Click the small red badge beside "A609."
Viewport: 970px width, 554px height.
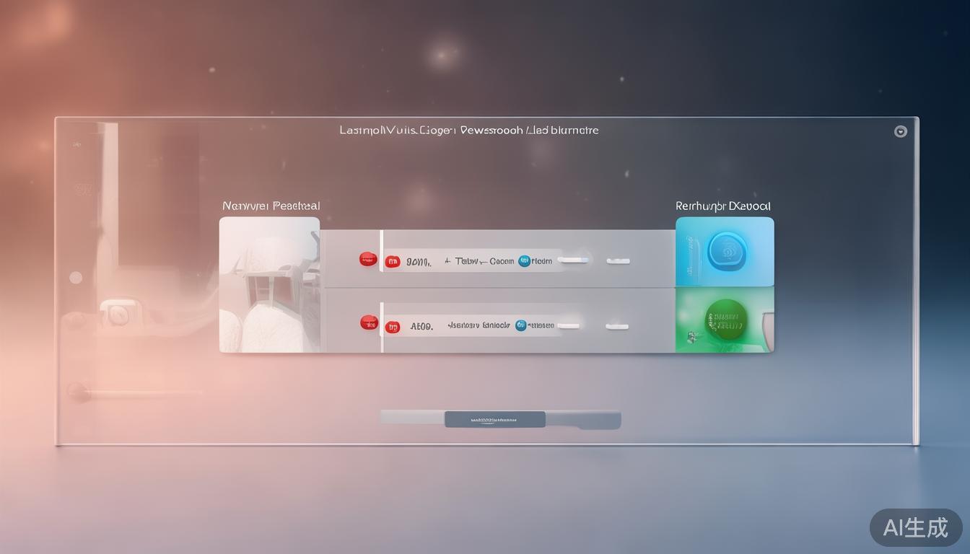pyautogui.click(x=393, y=327)
